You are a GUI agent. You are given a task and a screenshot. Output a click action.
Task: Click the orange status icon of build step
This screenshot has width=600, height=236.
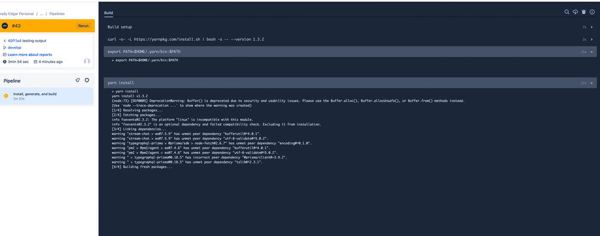coord(6,96)
